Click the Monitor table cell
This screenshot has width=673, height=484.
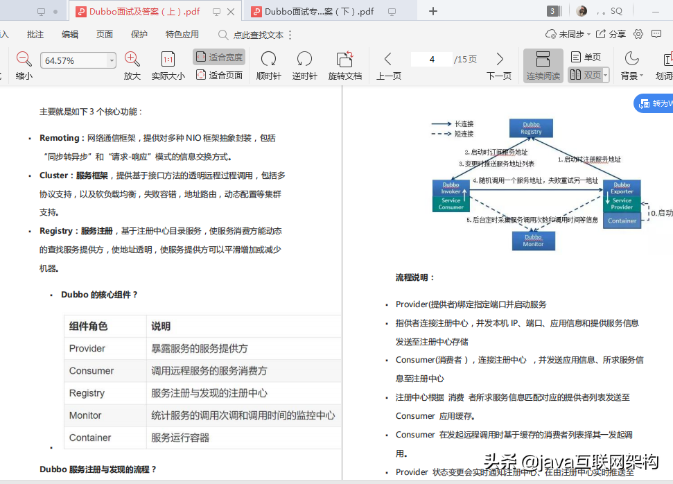point(105,415)
